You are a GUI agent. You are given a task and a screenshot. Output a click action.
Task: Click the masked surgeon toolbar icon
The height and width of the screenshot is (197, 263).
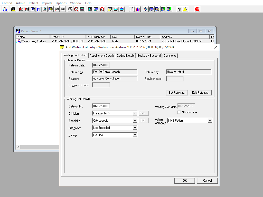(x=45, y=9)
